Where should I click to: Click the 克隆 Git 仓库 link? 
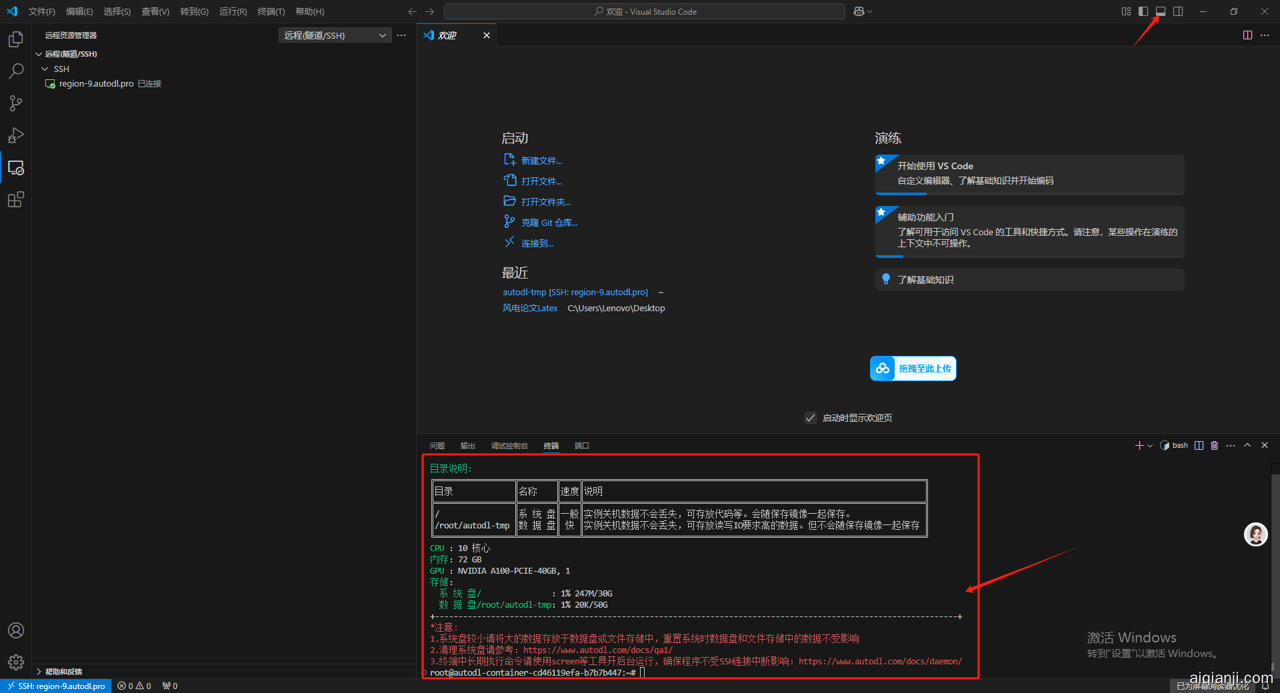coord(549,223)
